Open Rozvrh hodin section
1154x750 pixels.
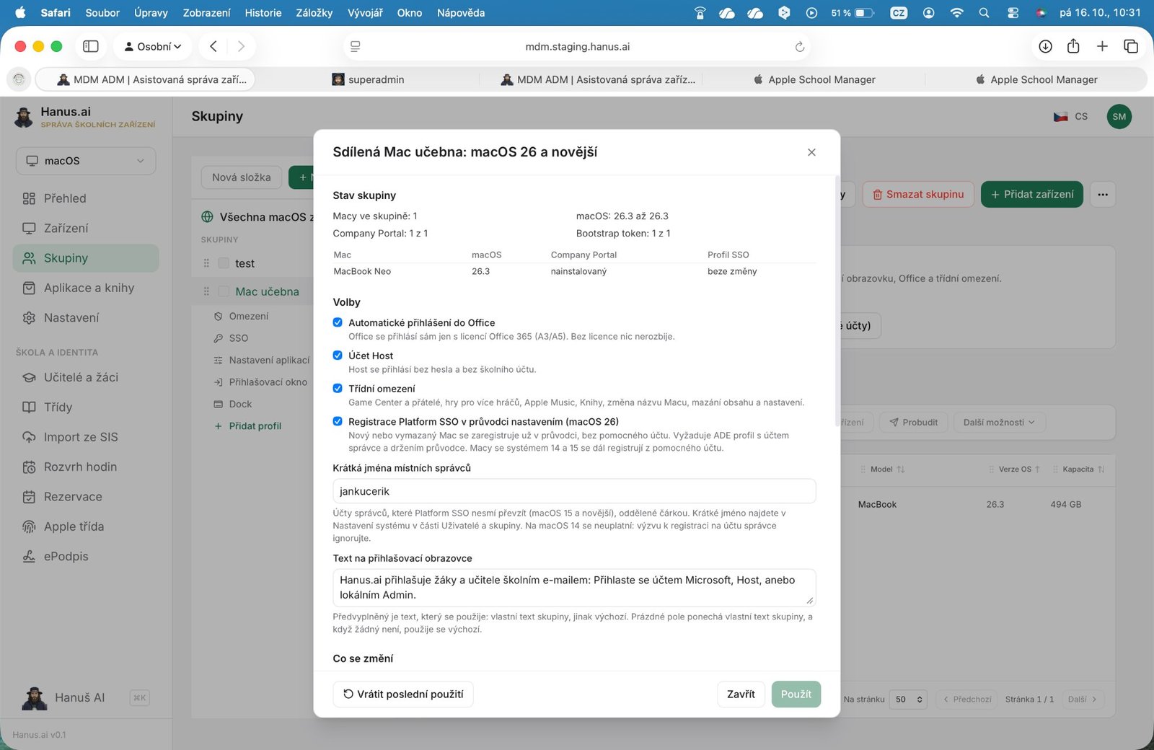point(86,467)
